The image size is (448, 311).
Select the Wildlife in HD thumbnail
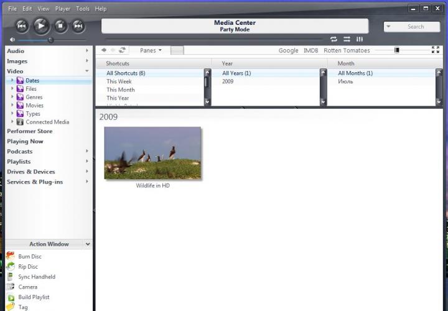(152, 153)
